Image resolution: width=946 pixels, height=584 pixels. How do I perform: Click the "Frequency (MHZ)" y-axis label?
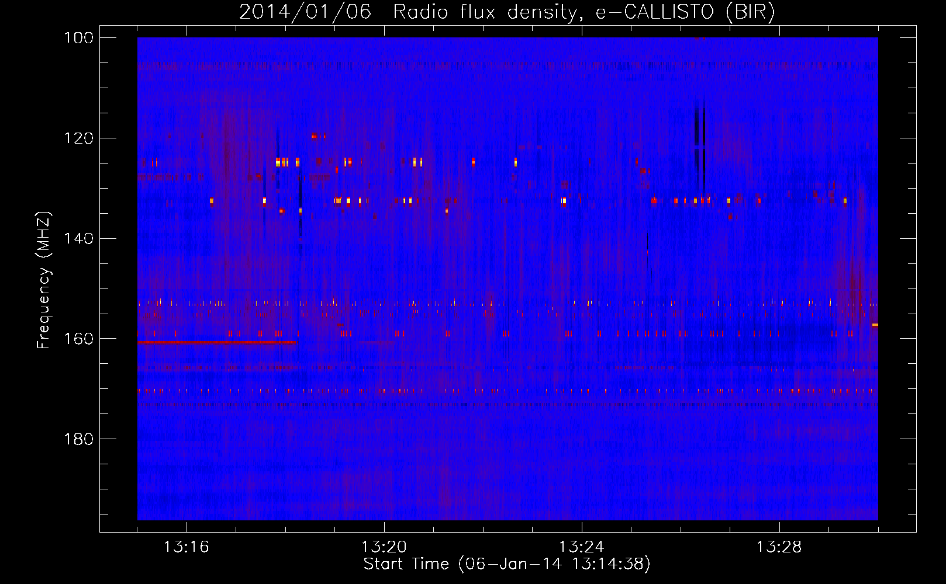[44, 280]
